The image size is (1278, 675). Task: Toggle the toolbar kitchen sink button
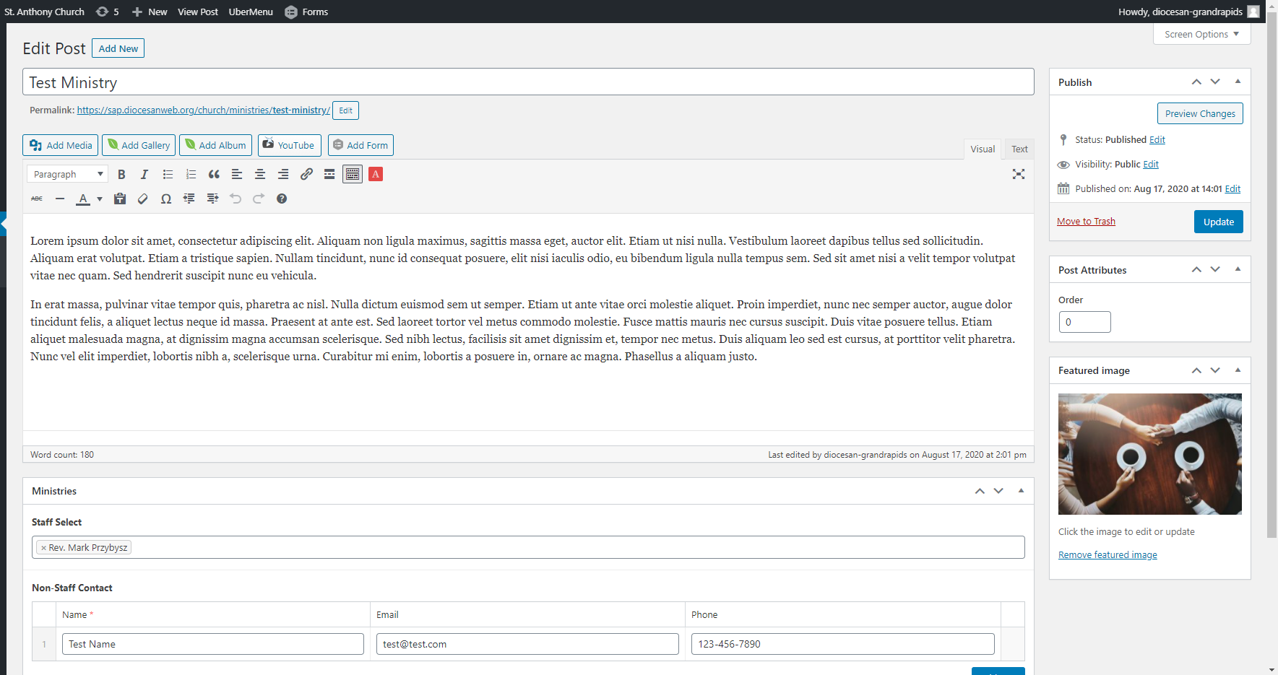coord(353,174)
